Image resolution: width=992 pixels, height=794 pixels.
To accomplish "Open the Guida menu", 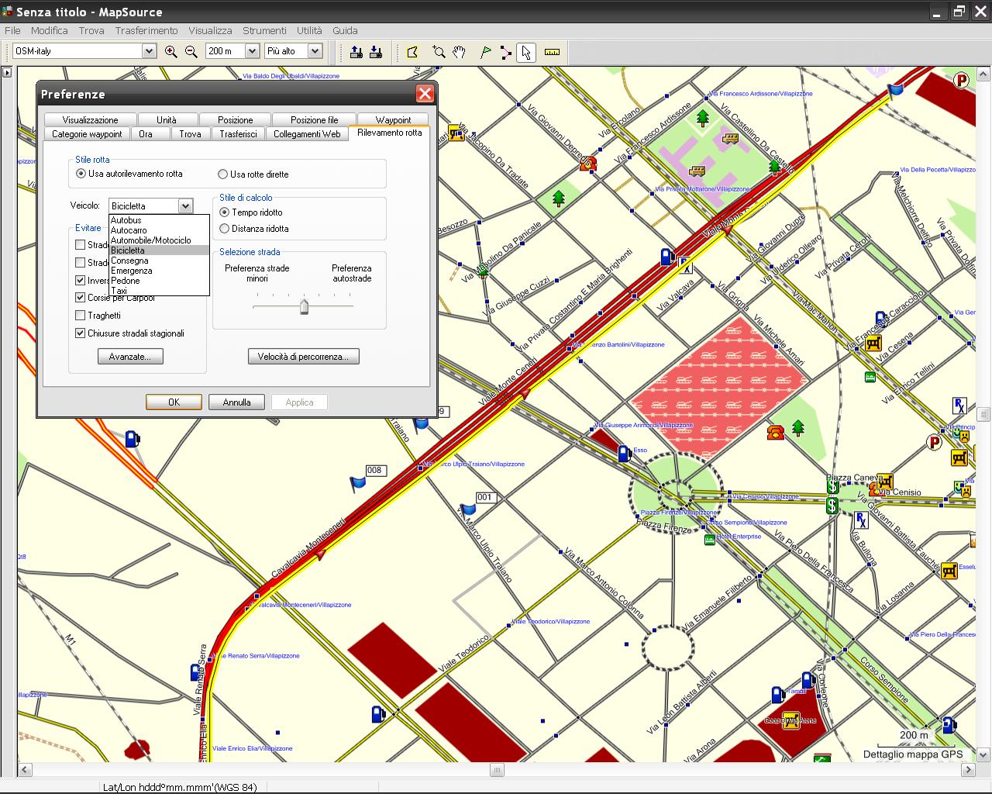I will pyautogui.click(x=345, y=30).
